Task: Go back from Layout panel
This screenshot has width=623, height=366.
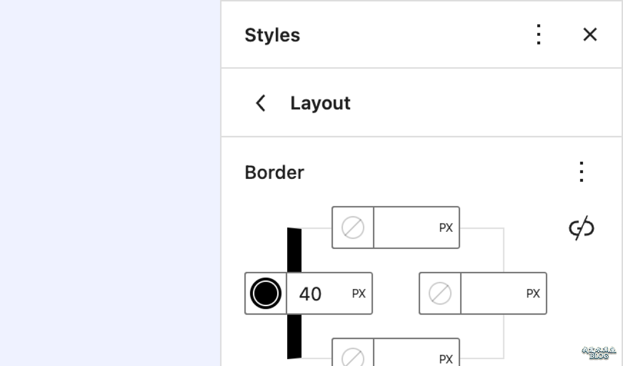Action: (261, 103)
